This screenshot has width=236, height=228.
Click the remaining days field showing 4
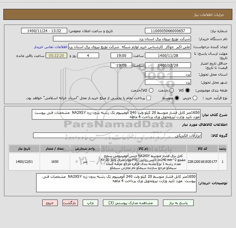[x=88, y=55]
